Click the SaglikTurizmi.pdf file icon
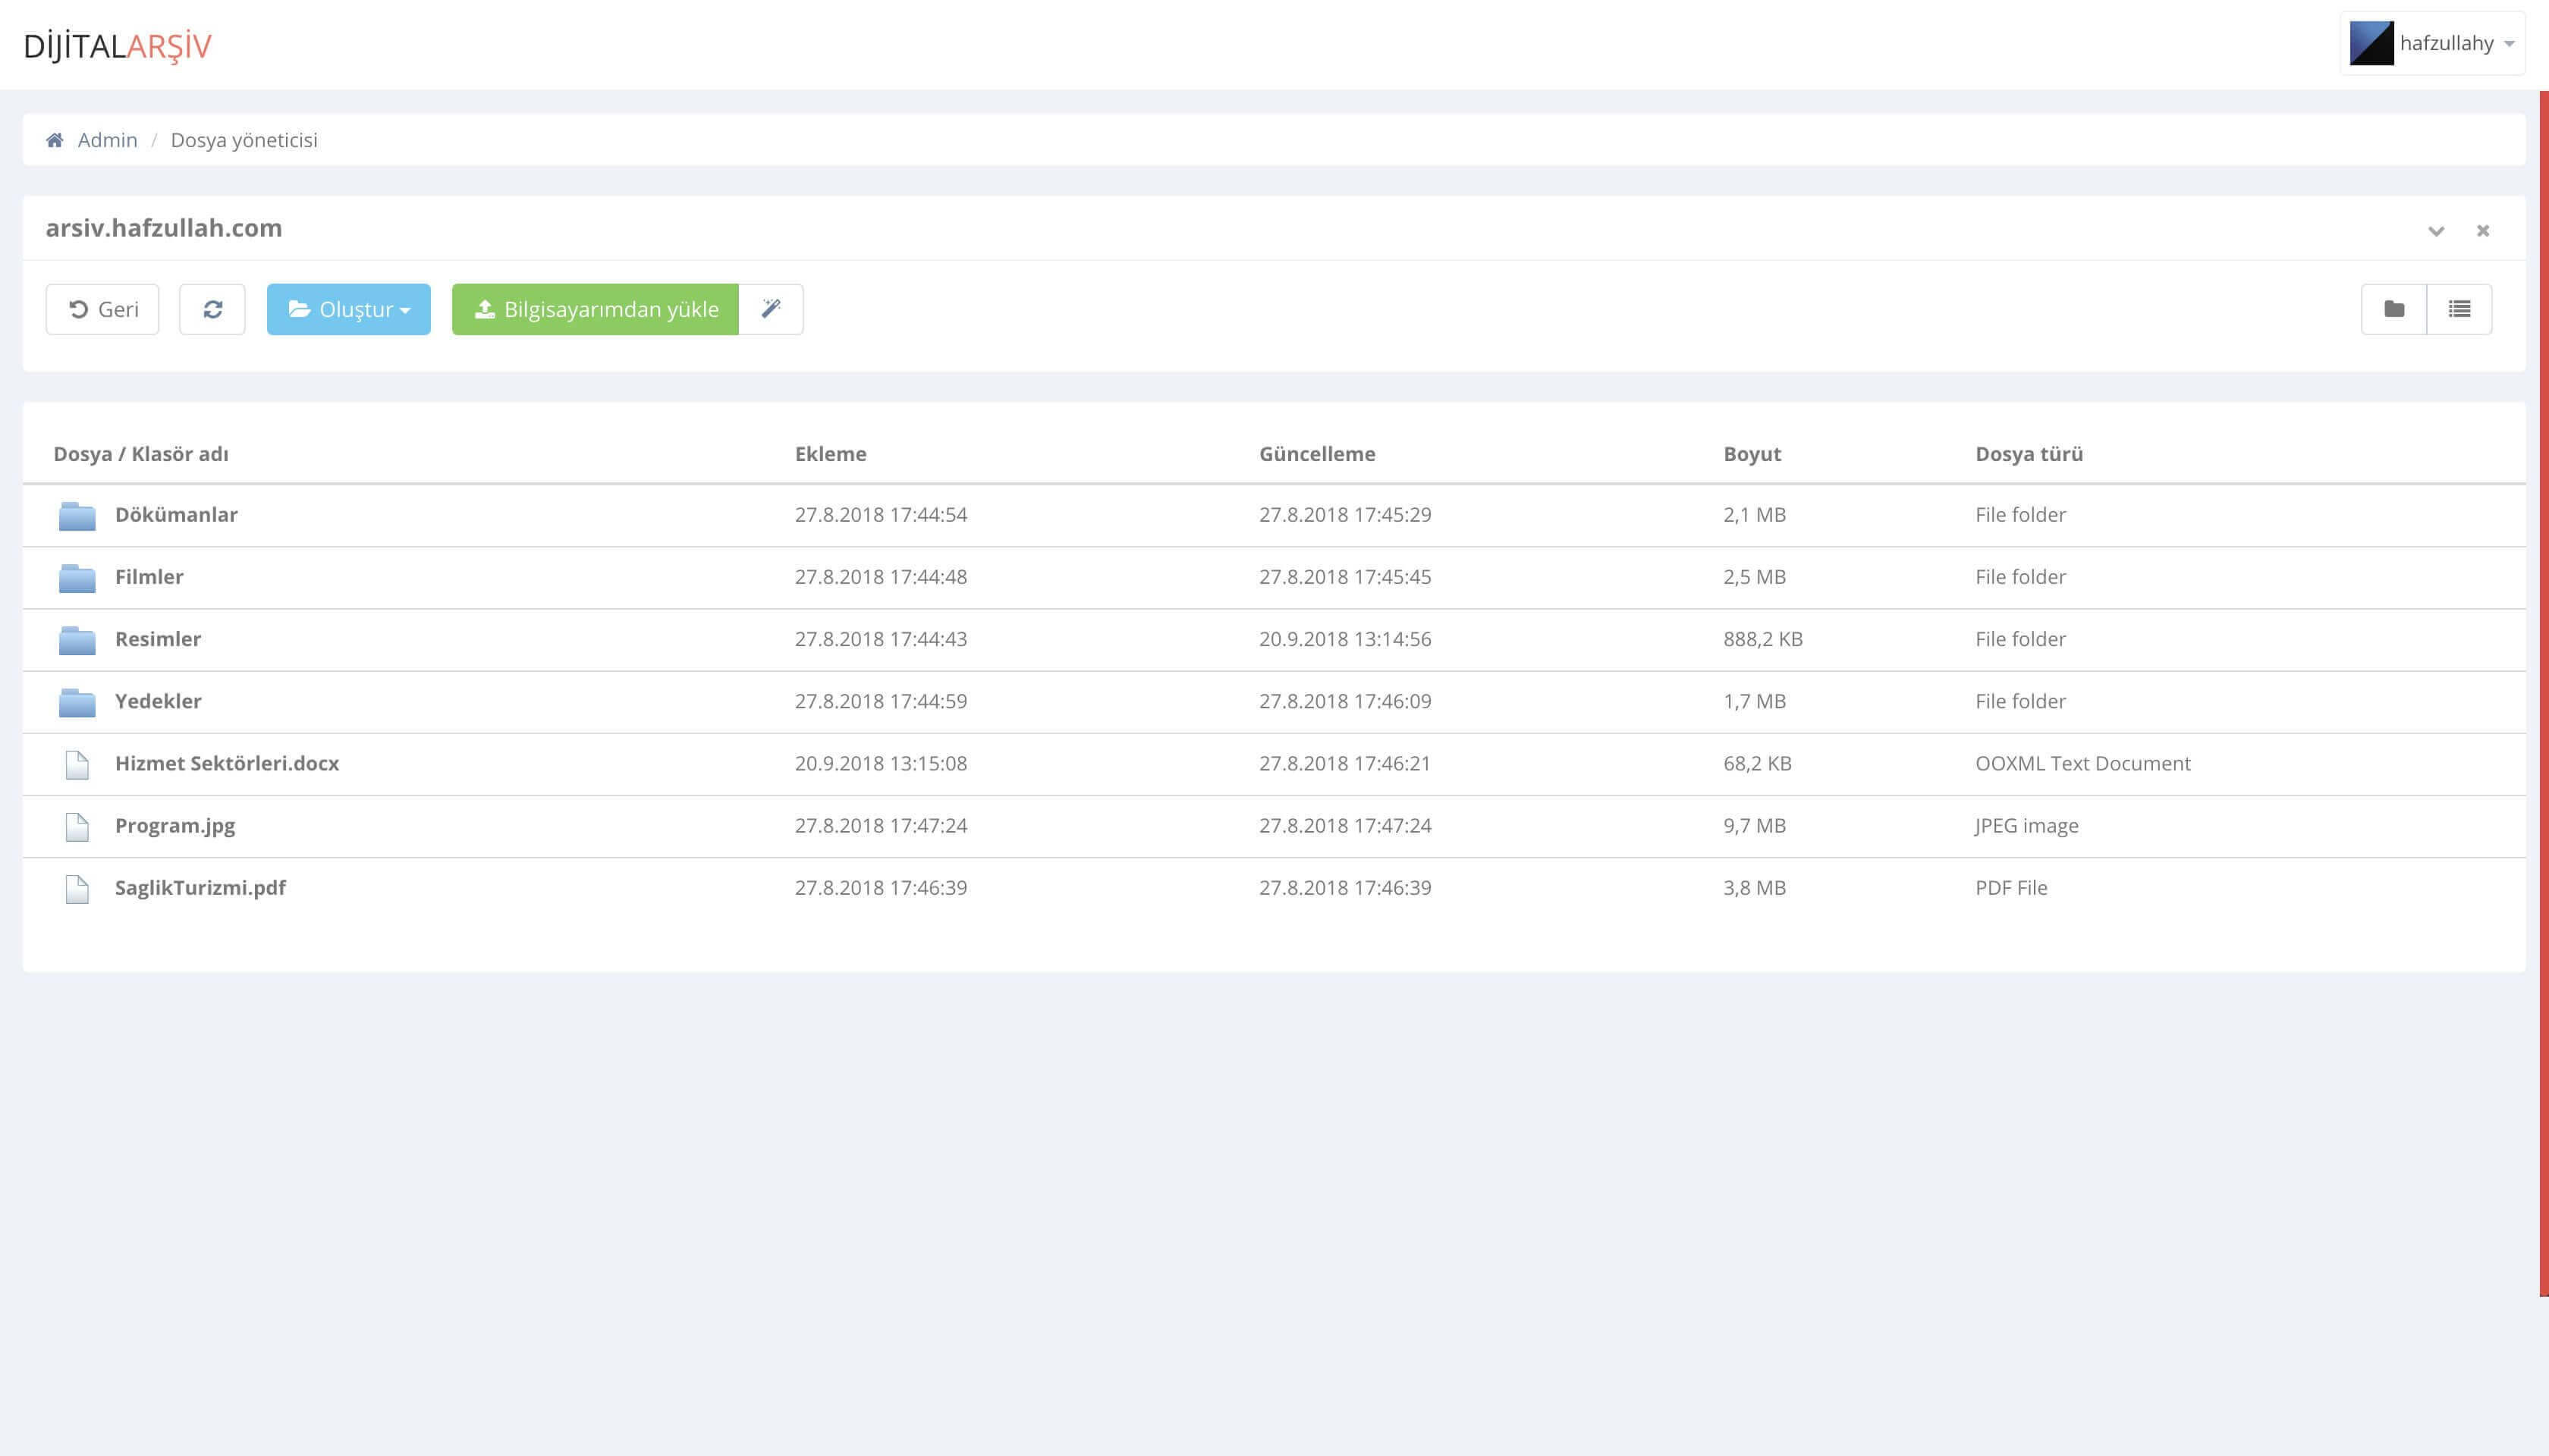2549x1456 pixels. click(77, 888)
